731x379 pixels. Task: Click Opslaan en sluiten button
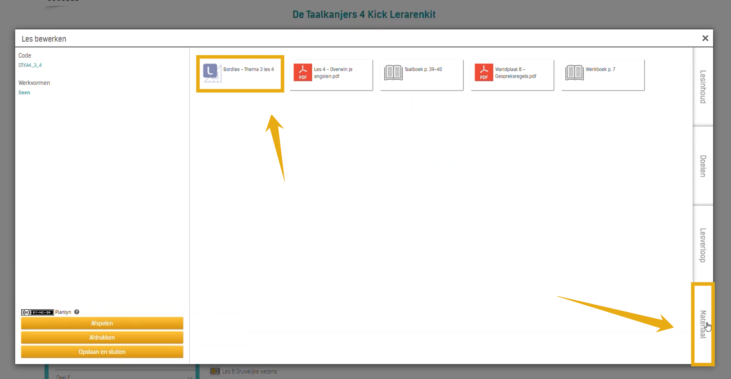click(102, 352)
